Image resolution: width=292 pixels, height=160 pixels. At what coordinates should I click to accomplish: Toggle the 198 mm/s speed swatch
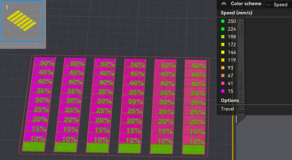point(223,37)
